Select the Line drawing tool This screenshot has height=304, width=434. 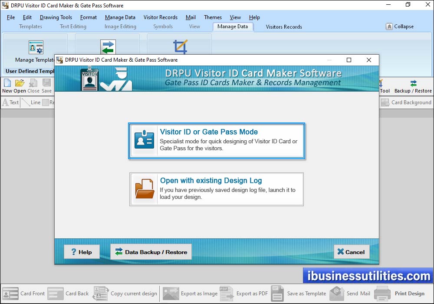click(x=31, y=102)
